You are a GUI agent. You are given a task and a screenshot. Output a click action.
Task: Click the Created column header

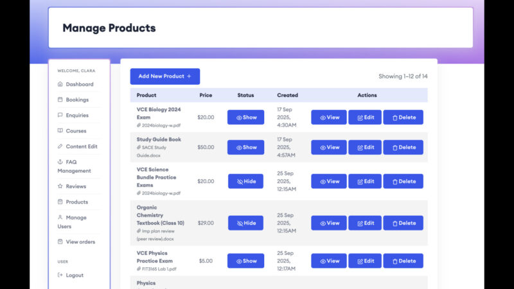287,95
